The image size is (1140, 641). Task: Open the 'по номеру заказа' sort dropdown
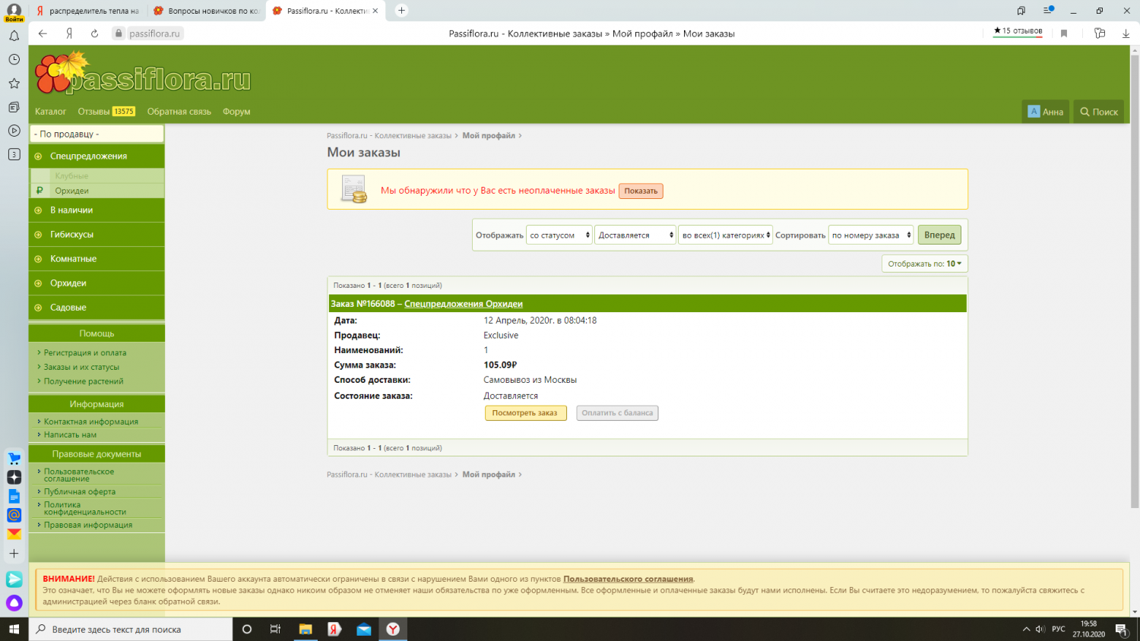[870, 235]
